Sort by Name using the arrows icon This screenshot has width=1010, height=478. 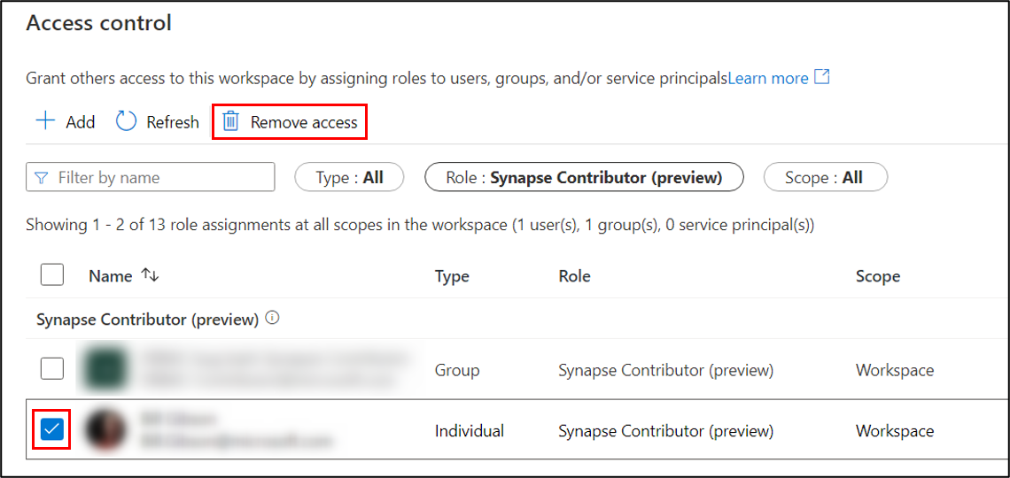[x=150, y=276]
